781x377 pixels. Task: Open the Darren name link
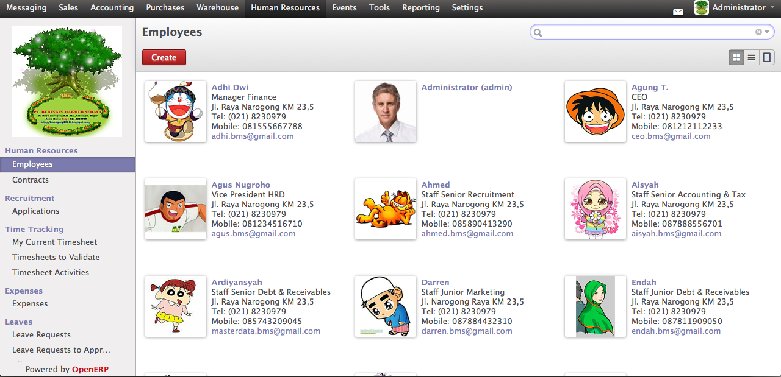tap(435, 282)
